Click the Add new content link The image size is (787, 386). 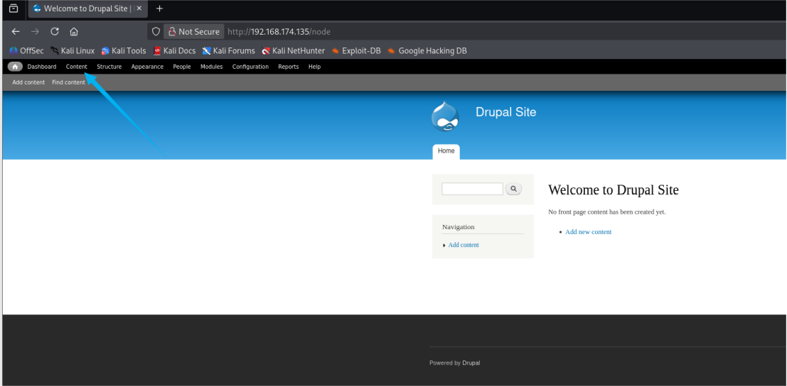click(x=588, y=232)
